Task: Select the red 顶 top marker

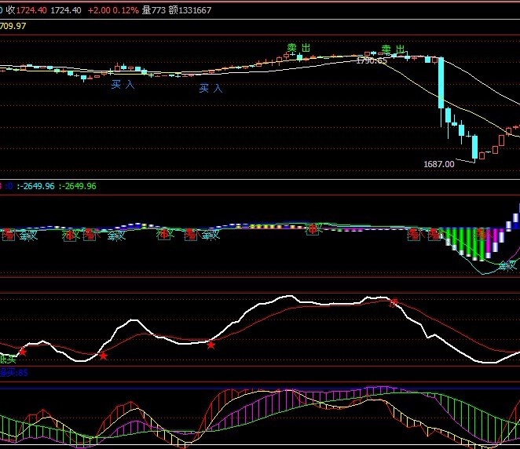Action: (394, 302)
